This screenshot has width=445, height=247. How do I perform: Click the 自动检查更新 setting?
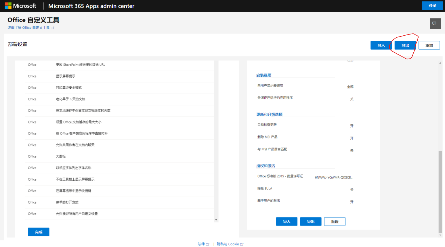[267, 125]
